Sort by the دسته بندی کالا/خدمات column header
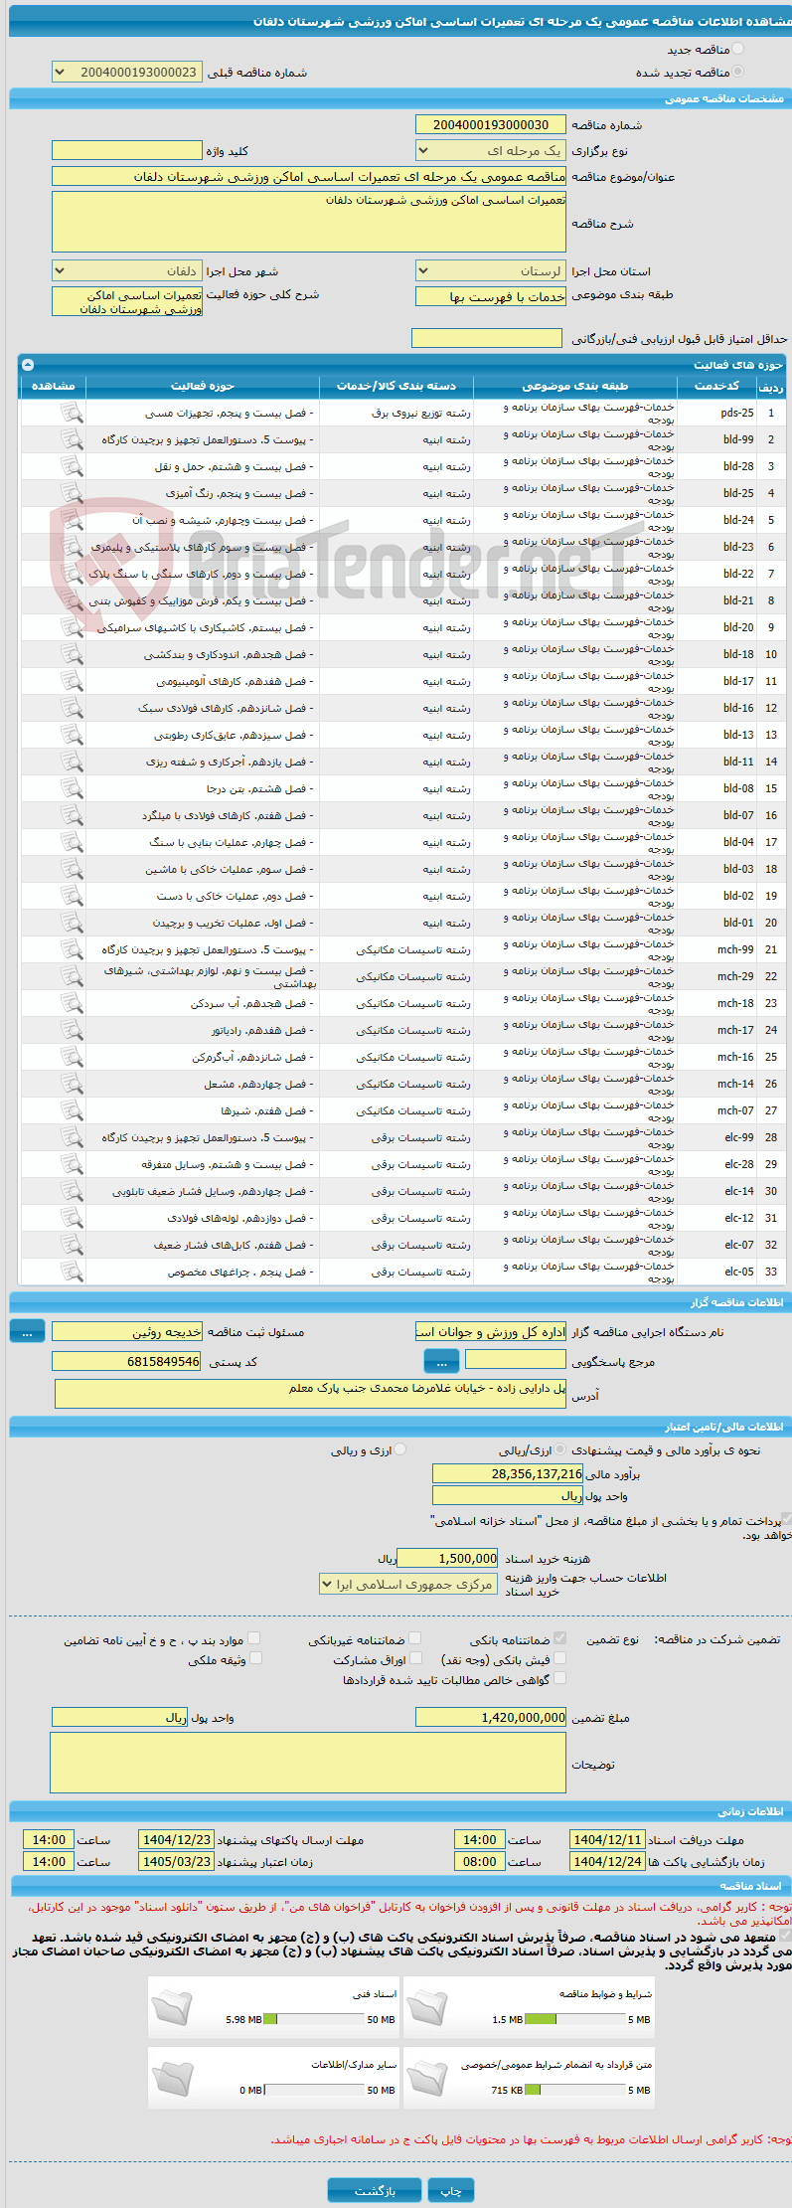Viewport: 792px width, 2208px height. click(396, 386)
